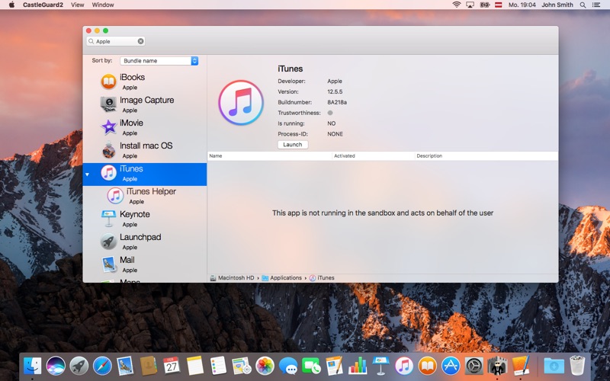
Task: Open FaceTime from the Dock
Action: 311,366
